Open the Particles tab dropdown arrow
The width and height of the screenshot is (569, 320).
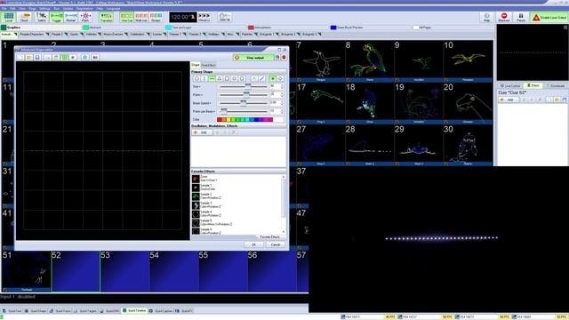[x=256, y=34]
